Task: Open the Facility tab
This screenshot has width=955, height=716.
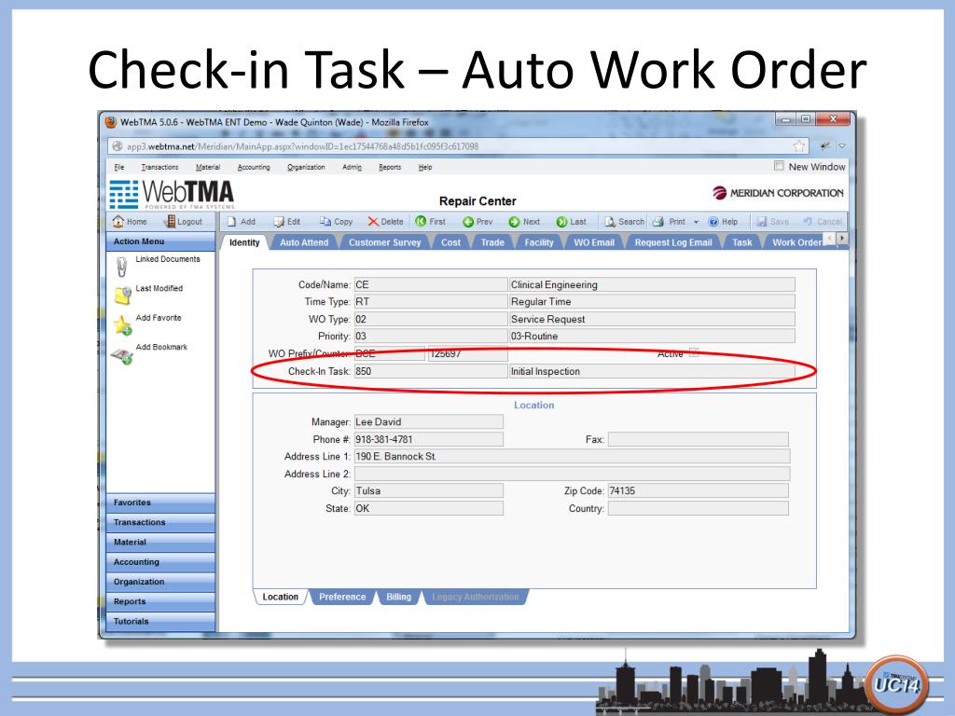Action: pos(539,242)
